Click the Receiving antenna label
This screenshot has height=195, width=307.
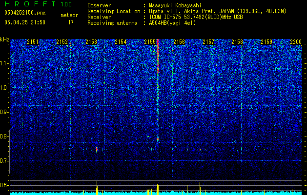click(112, 23)
